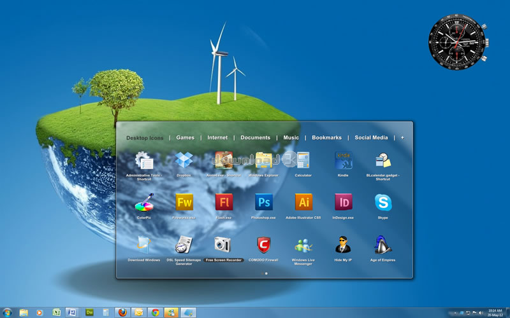Click the analog watch desktop gadget
The height and width of the screenshot is (318, 510).
pos(458,42)
